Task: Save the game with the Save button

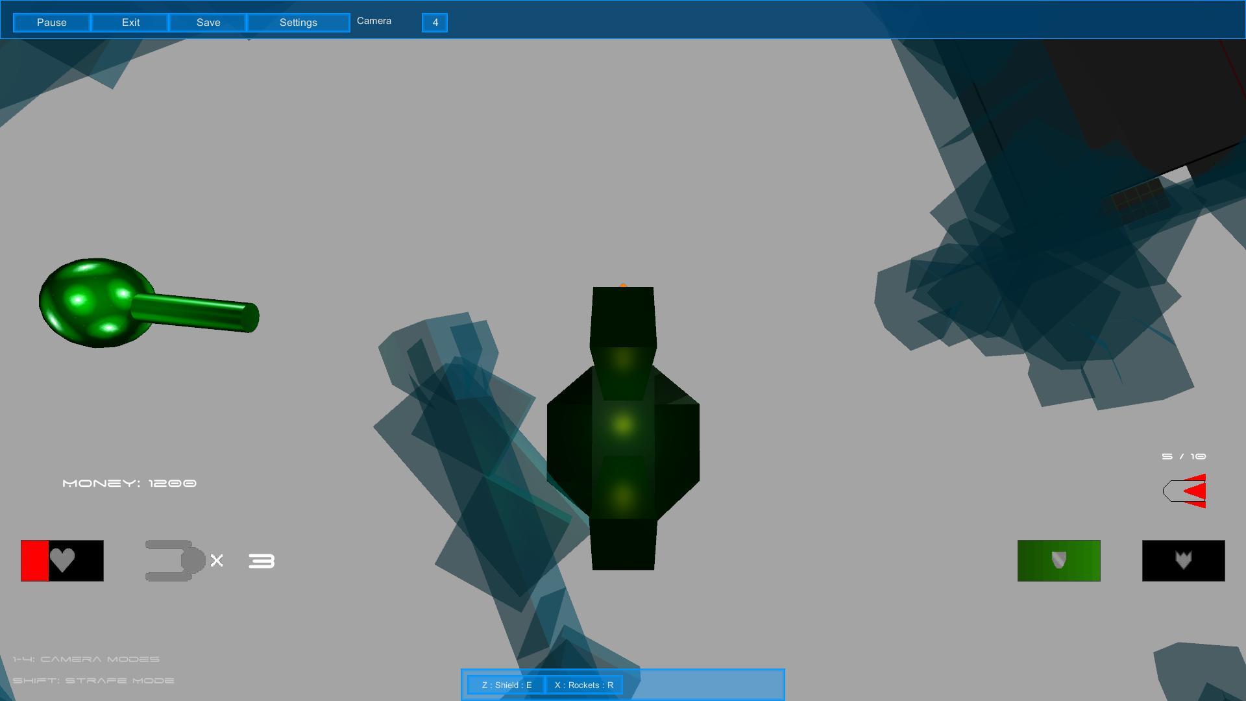Action: click(208, 23)
